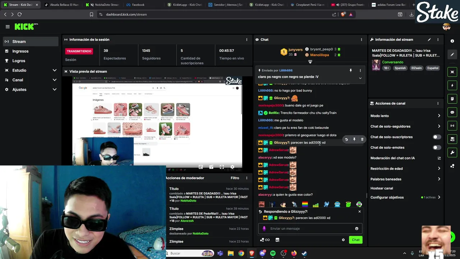
Task: Open Palabras baneadas settings
Action: tap(405, 179)
